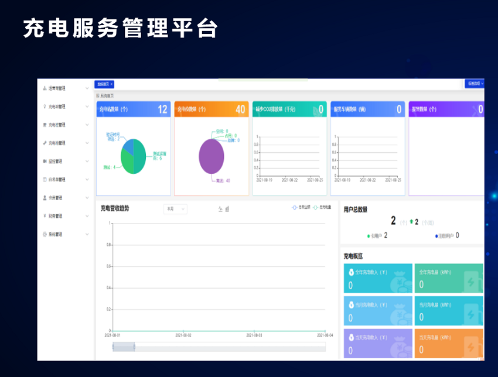Image resolution: width=498 pixels, height=377 pixels.
Task: Close the 系统首页 tab
Action: pyautogui.click(x=111, y=84)
